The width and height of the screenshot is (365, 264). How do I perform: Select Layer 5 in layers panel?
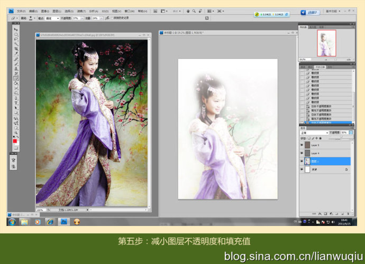point(325,145)
